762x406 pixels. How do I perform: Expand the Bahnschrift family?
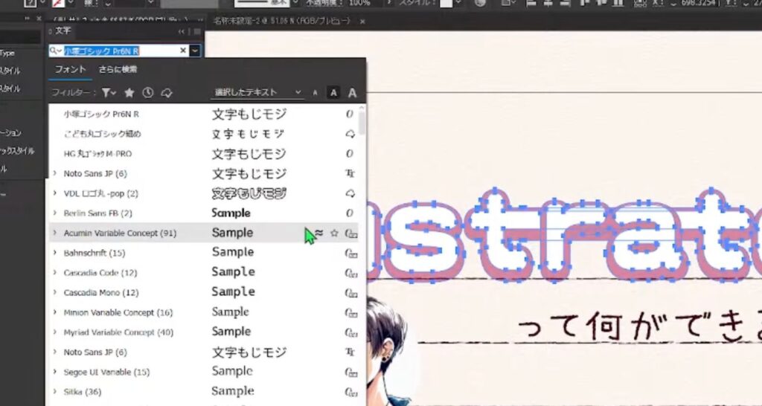pos(55,253)
